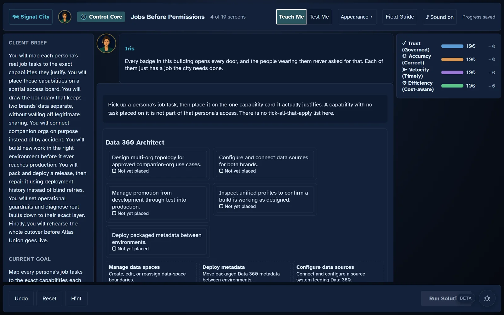Click the CLIENT BRIEF heading
The image size is (504, 315).
[x=28, y=43]
